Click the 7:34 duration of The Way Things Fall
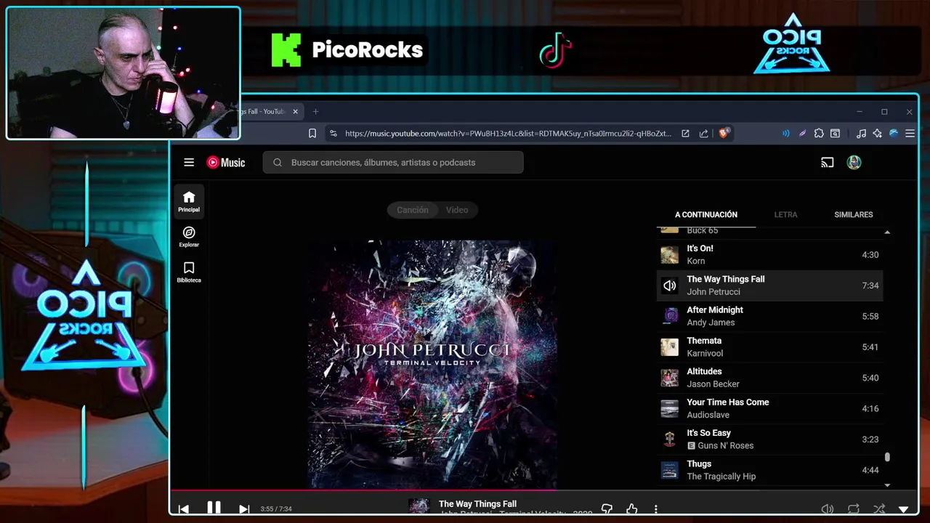 (x=870, y=286)
